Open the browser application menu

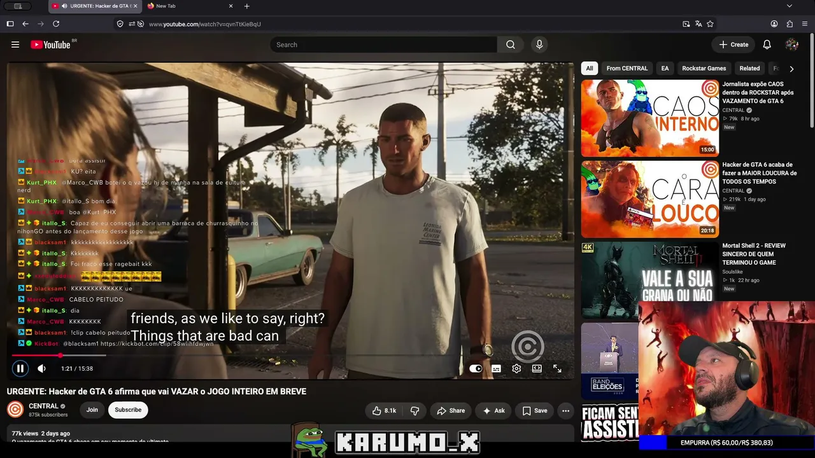pos(805,24)
